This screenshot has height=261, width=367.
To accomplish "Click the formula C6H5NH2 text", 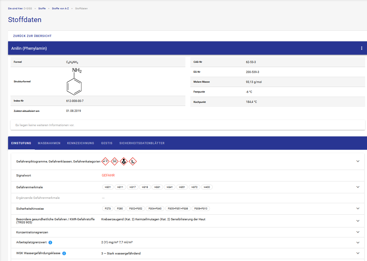I will pyautogui.click(x=72, y=62).
